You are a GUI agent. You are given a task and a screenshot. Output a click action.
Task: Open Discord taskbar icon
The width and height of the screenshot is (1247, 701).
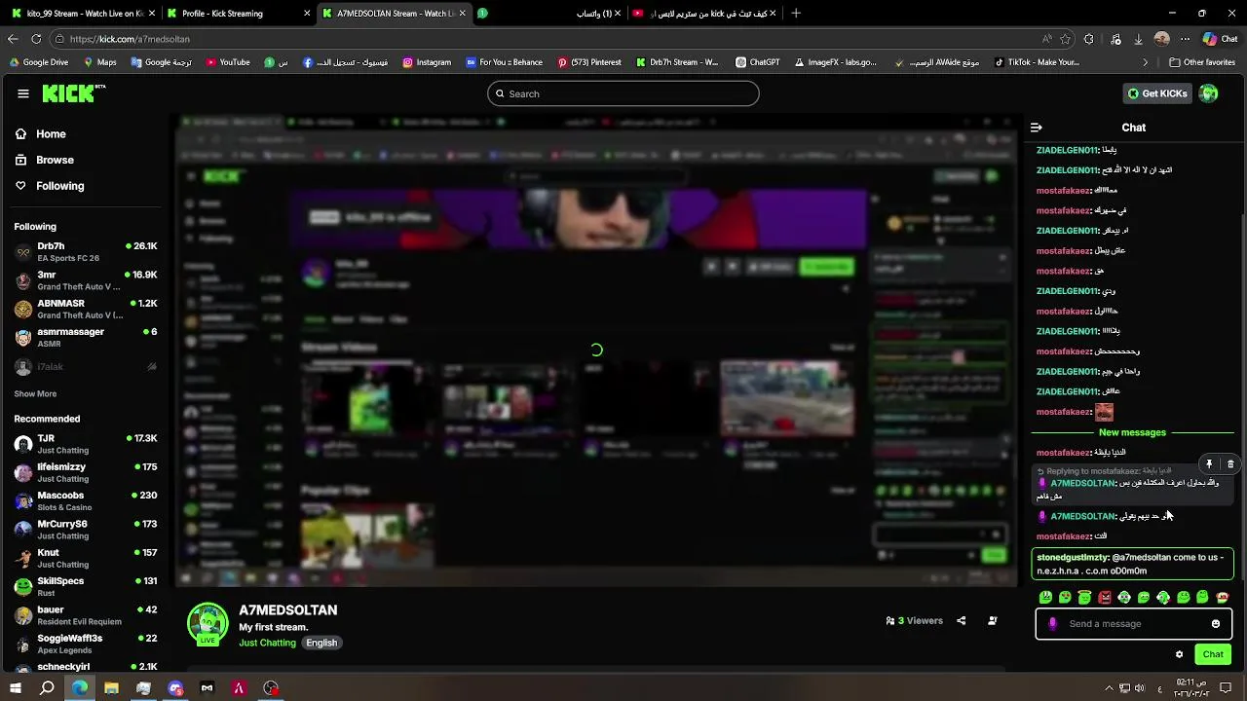[175, 688]
